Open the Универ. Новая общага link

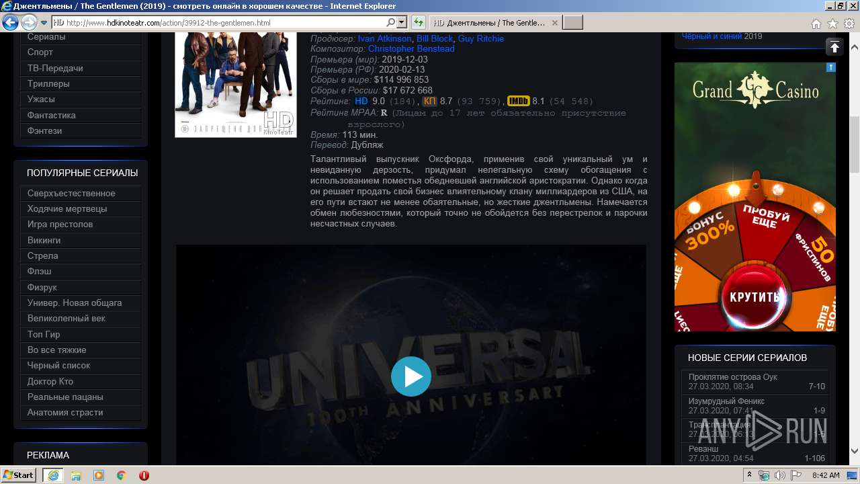coord(81,302)
